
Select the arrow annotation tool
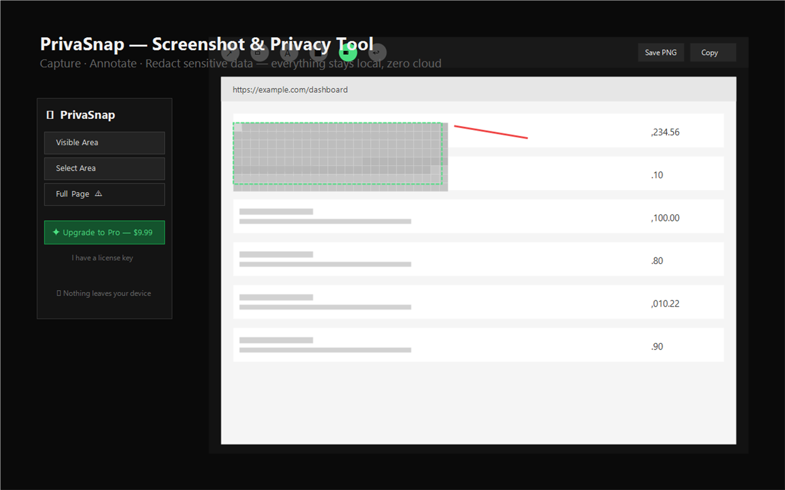[x=230, y=53]
